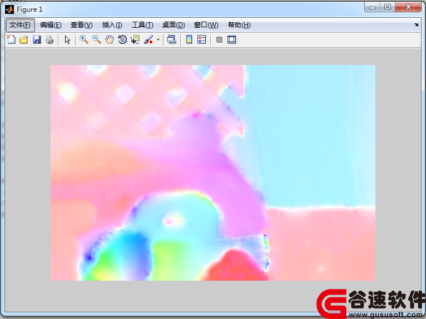Open the 窗口(W) menu
The width and height of the screenshot is (426, 319).
206,25
